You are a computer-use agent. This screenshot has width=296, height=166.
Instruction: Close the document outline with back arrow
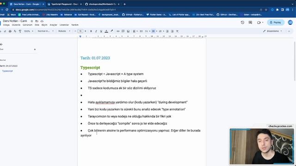(x=1, y=44)
